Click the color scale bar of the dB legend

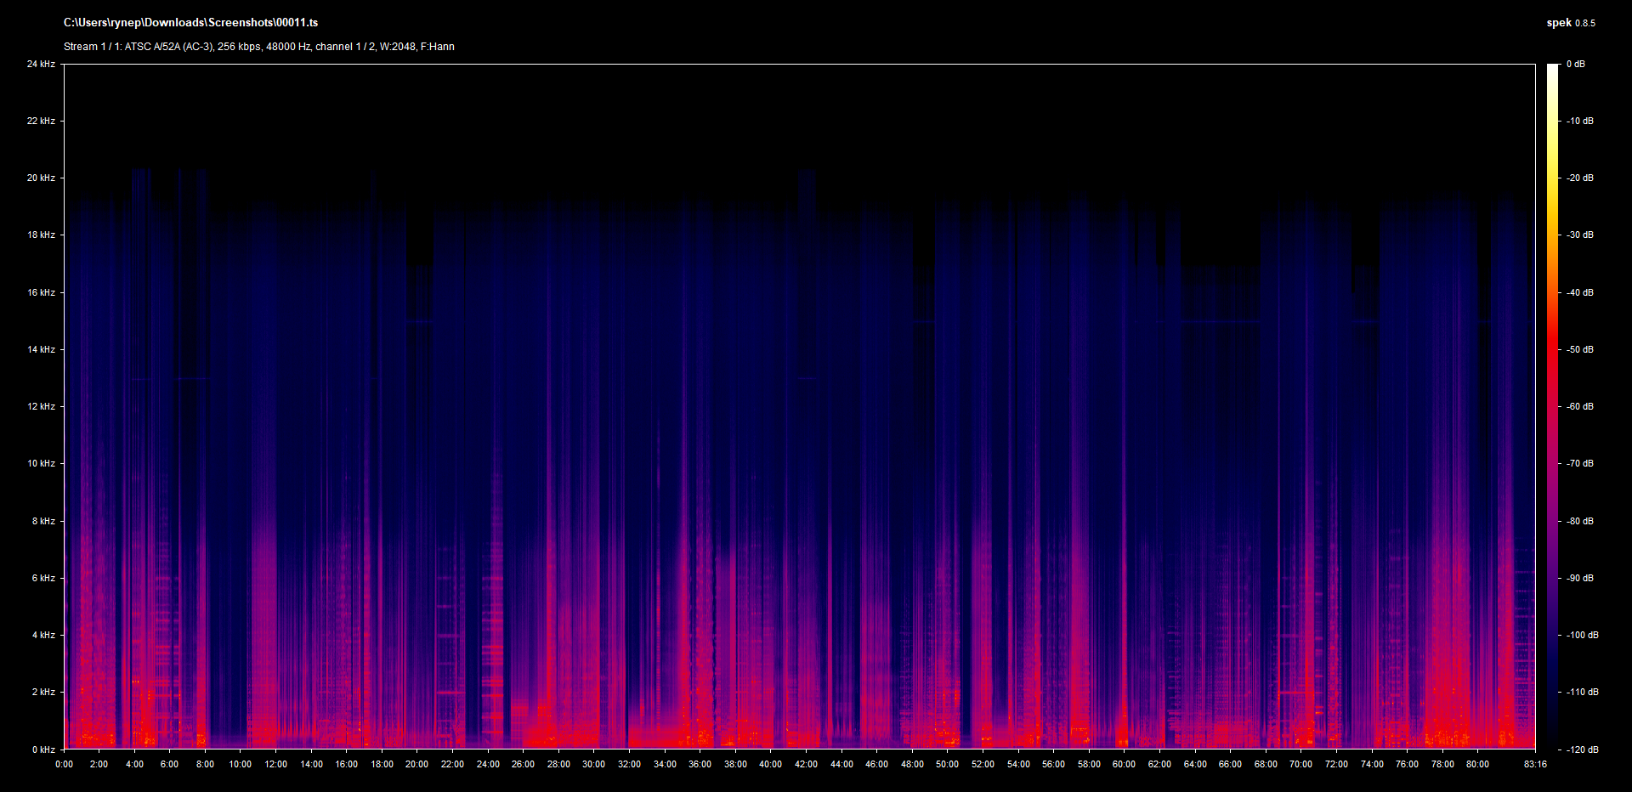[x=1552, y=406]
